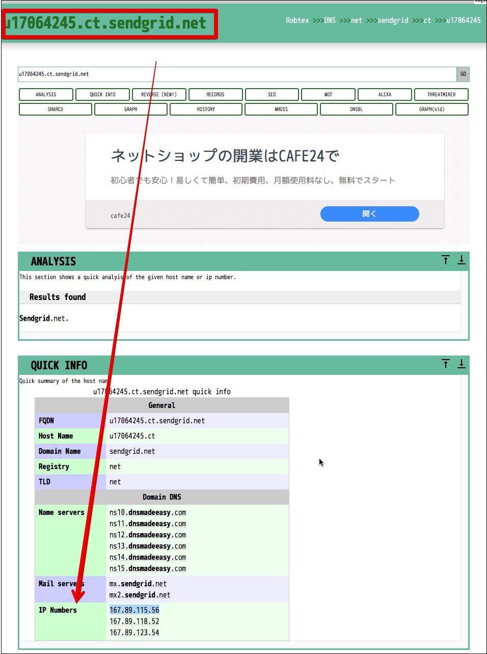The height and width of the screenshot is (654, 487).
Task: Click scroll-down arrow icon in ANALYSIS header
Action: coord(462,260)
